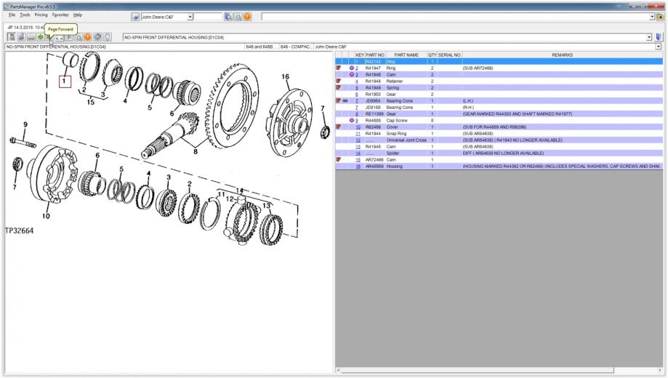
Task: Click the purple gear icon on Ring row
Action: point(352,68)
